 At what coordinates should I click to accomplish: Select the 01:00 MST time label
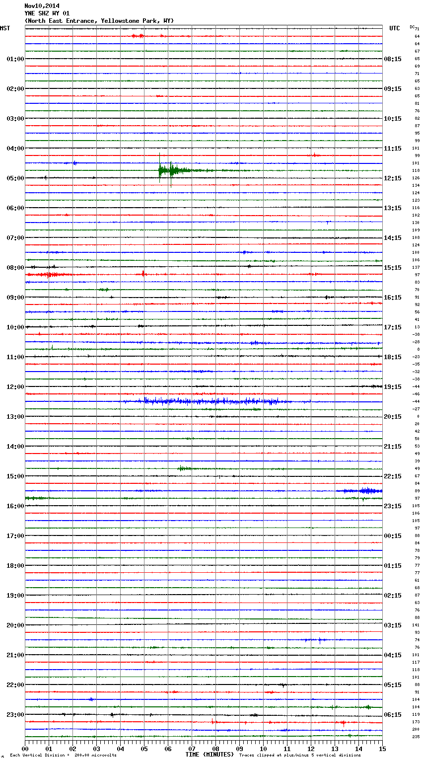click(x=15, y=59)
